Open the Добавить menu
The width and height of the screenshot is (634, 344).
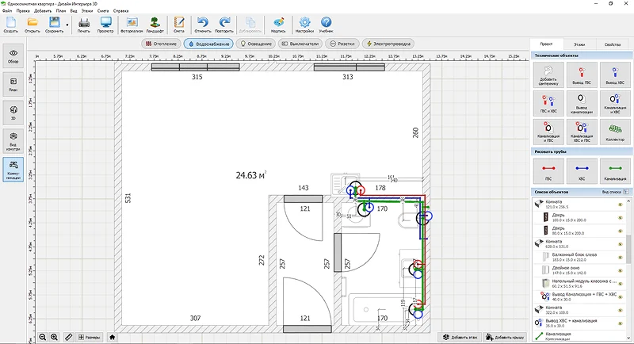click(43, 11)
